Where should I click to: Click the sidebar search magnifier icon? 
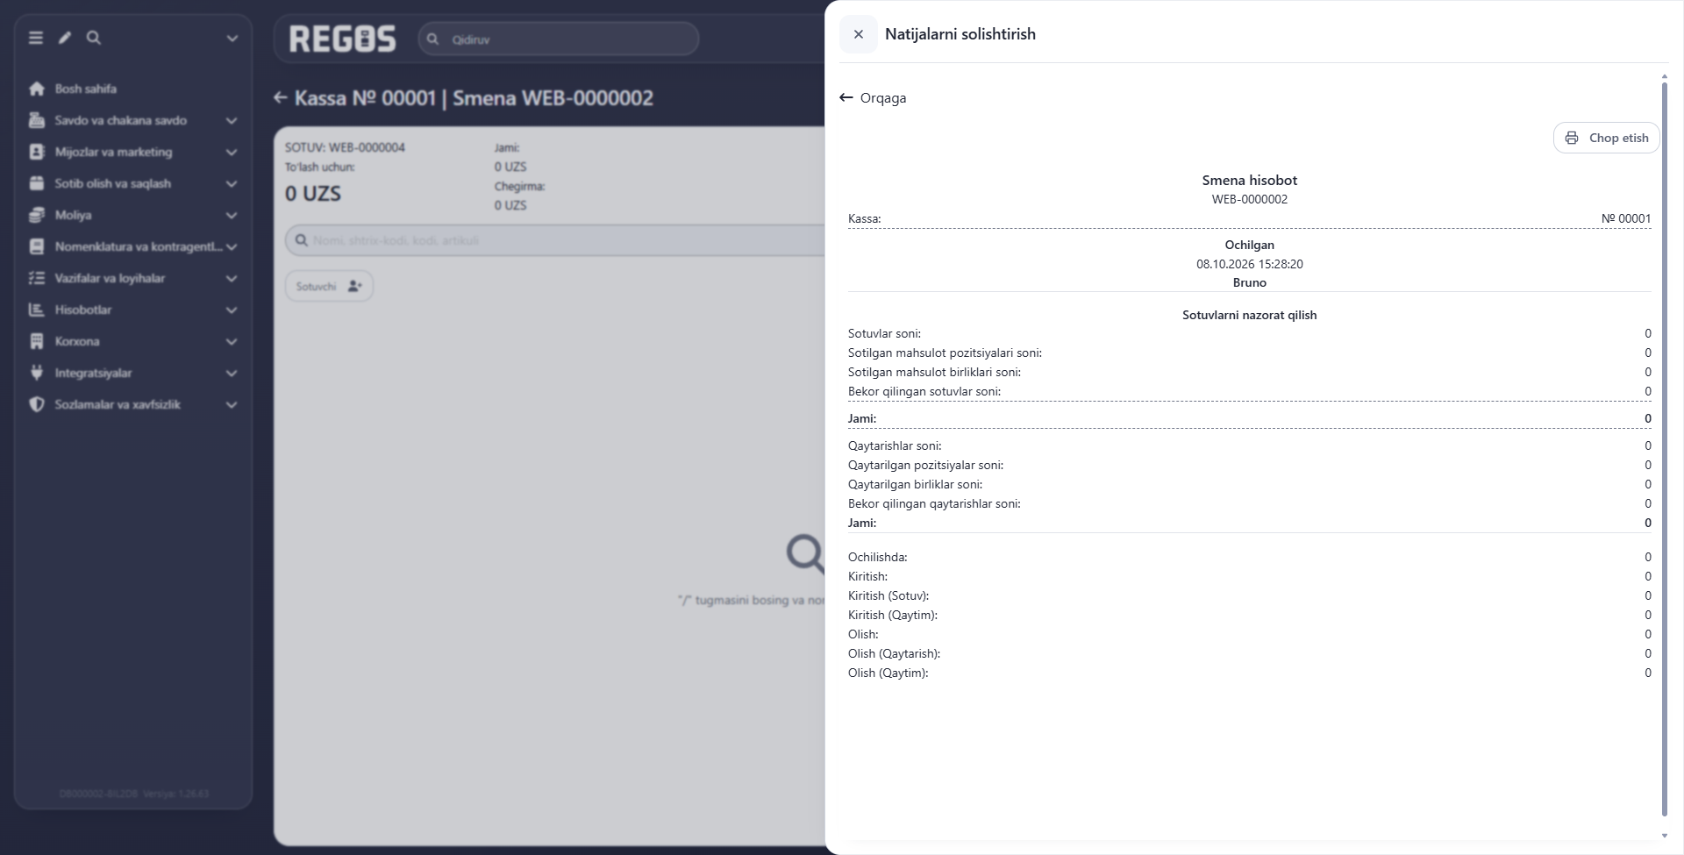coord(94,38)
